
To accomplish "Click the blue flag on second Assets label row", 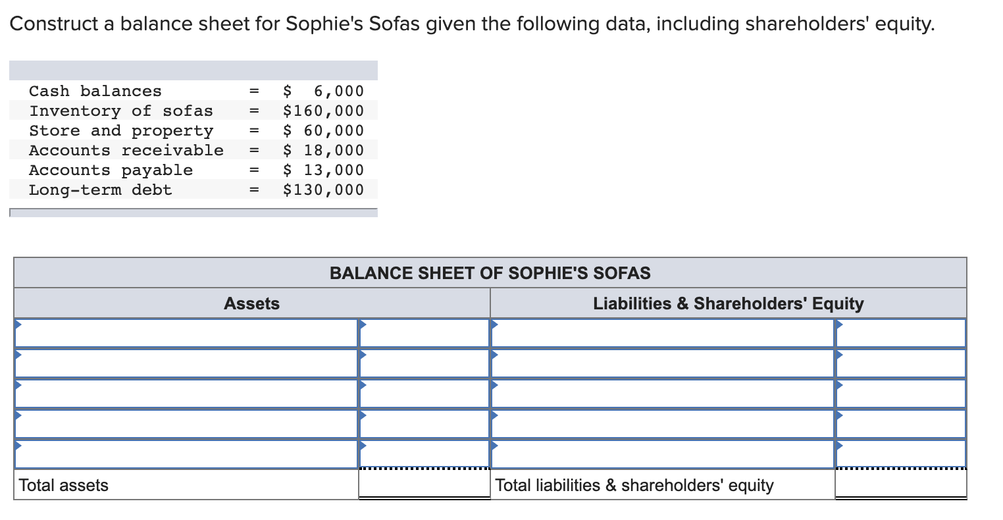I will click(18, 355).
